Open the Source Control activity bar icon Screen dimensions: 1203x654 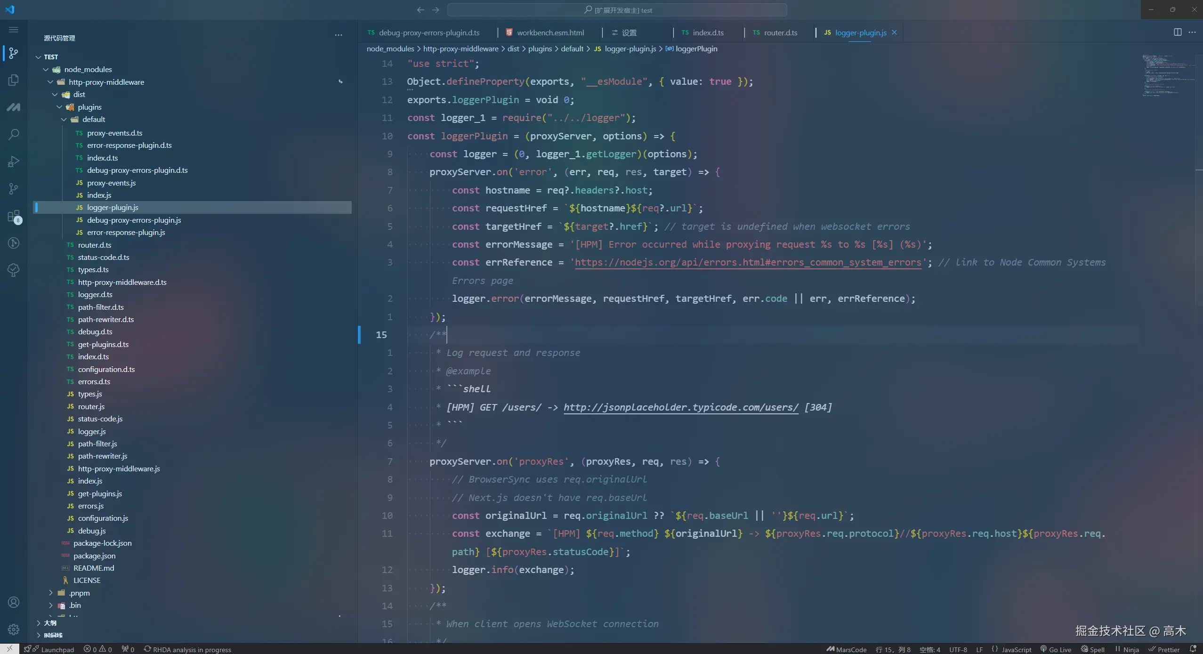coord(14,53)
